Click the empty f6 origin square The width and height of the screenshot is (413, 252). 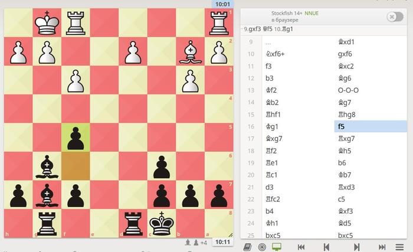76,166
